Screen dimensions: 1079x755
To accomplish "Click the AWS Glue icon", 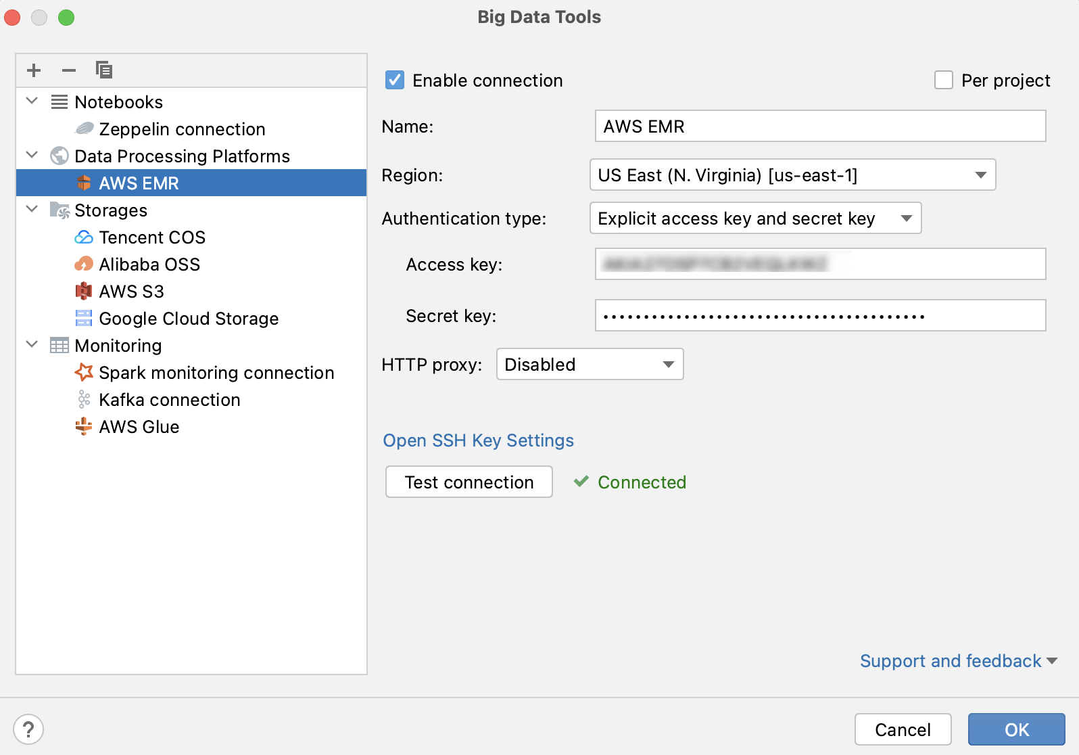I will click(84, 426).
